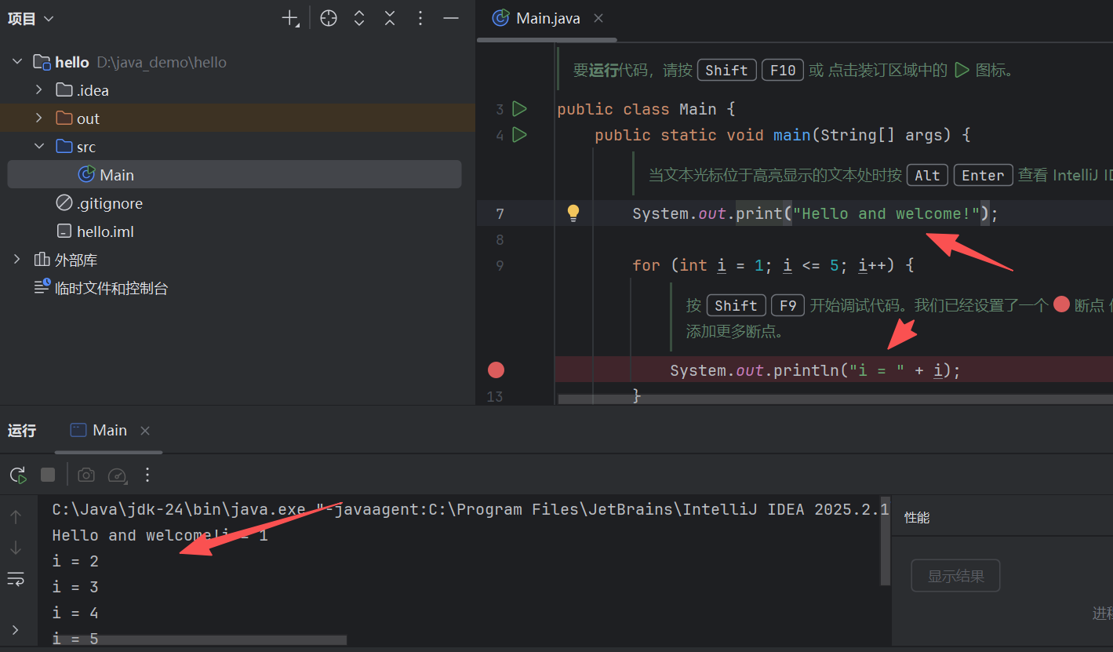Click the rerun Main icon
Image resolution: width=1113 pixels, height=652 pixels.
point(16,474)
